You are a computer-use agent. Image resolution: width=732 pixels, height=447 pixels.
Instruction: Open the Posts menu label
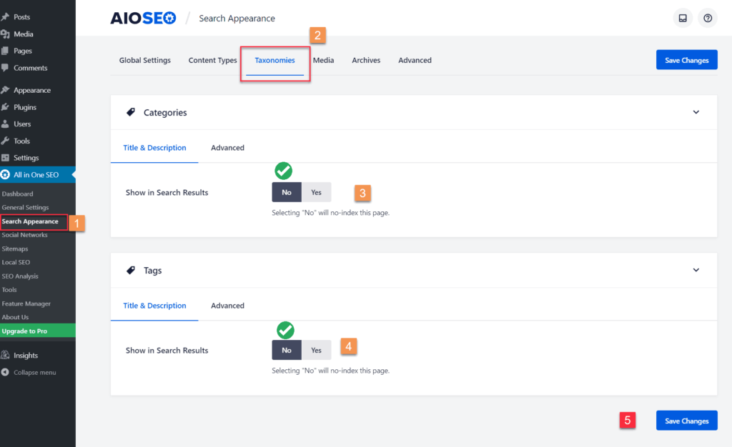(x=22, y=16)
